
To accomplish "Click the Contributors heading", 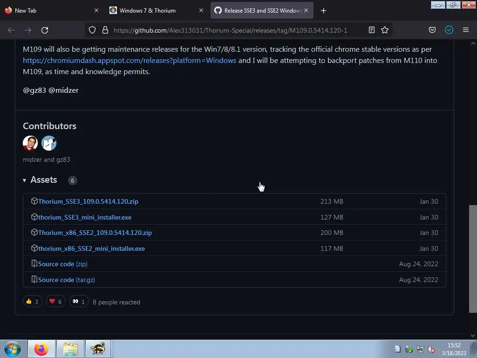I will [x=49, y=126].
